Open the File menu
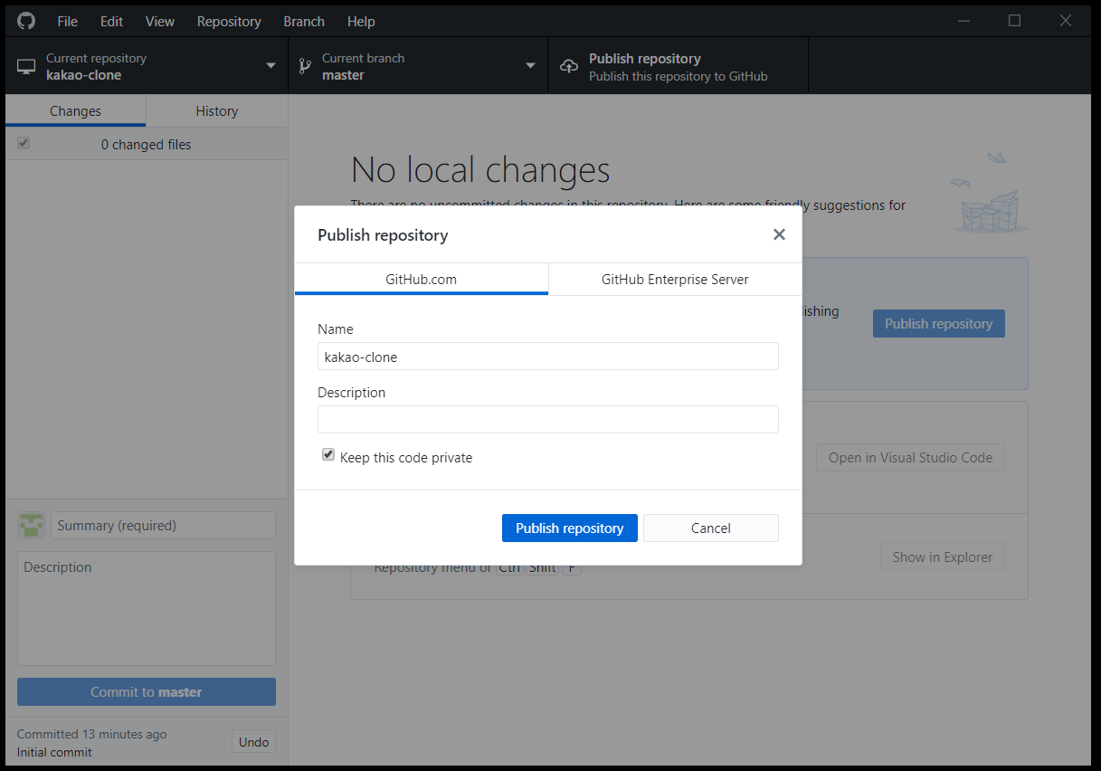This screenshot has height=771, width=1101. coord(68,21)
